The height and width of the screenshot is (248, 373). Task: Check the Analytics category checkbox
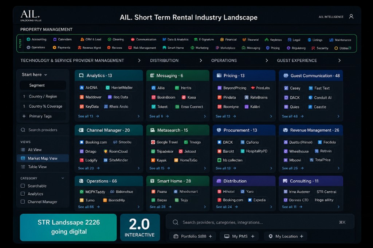23,193
